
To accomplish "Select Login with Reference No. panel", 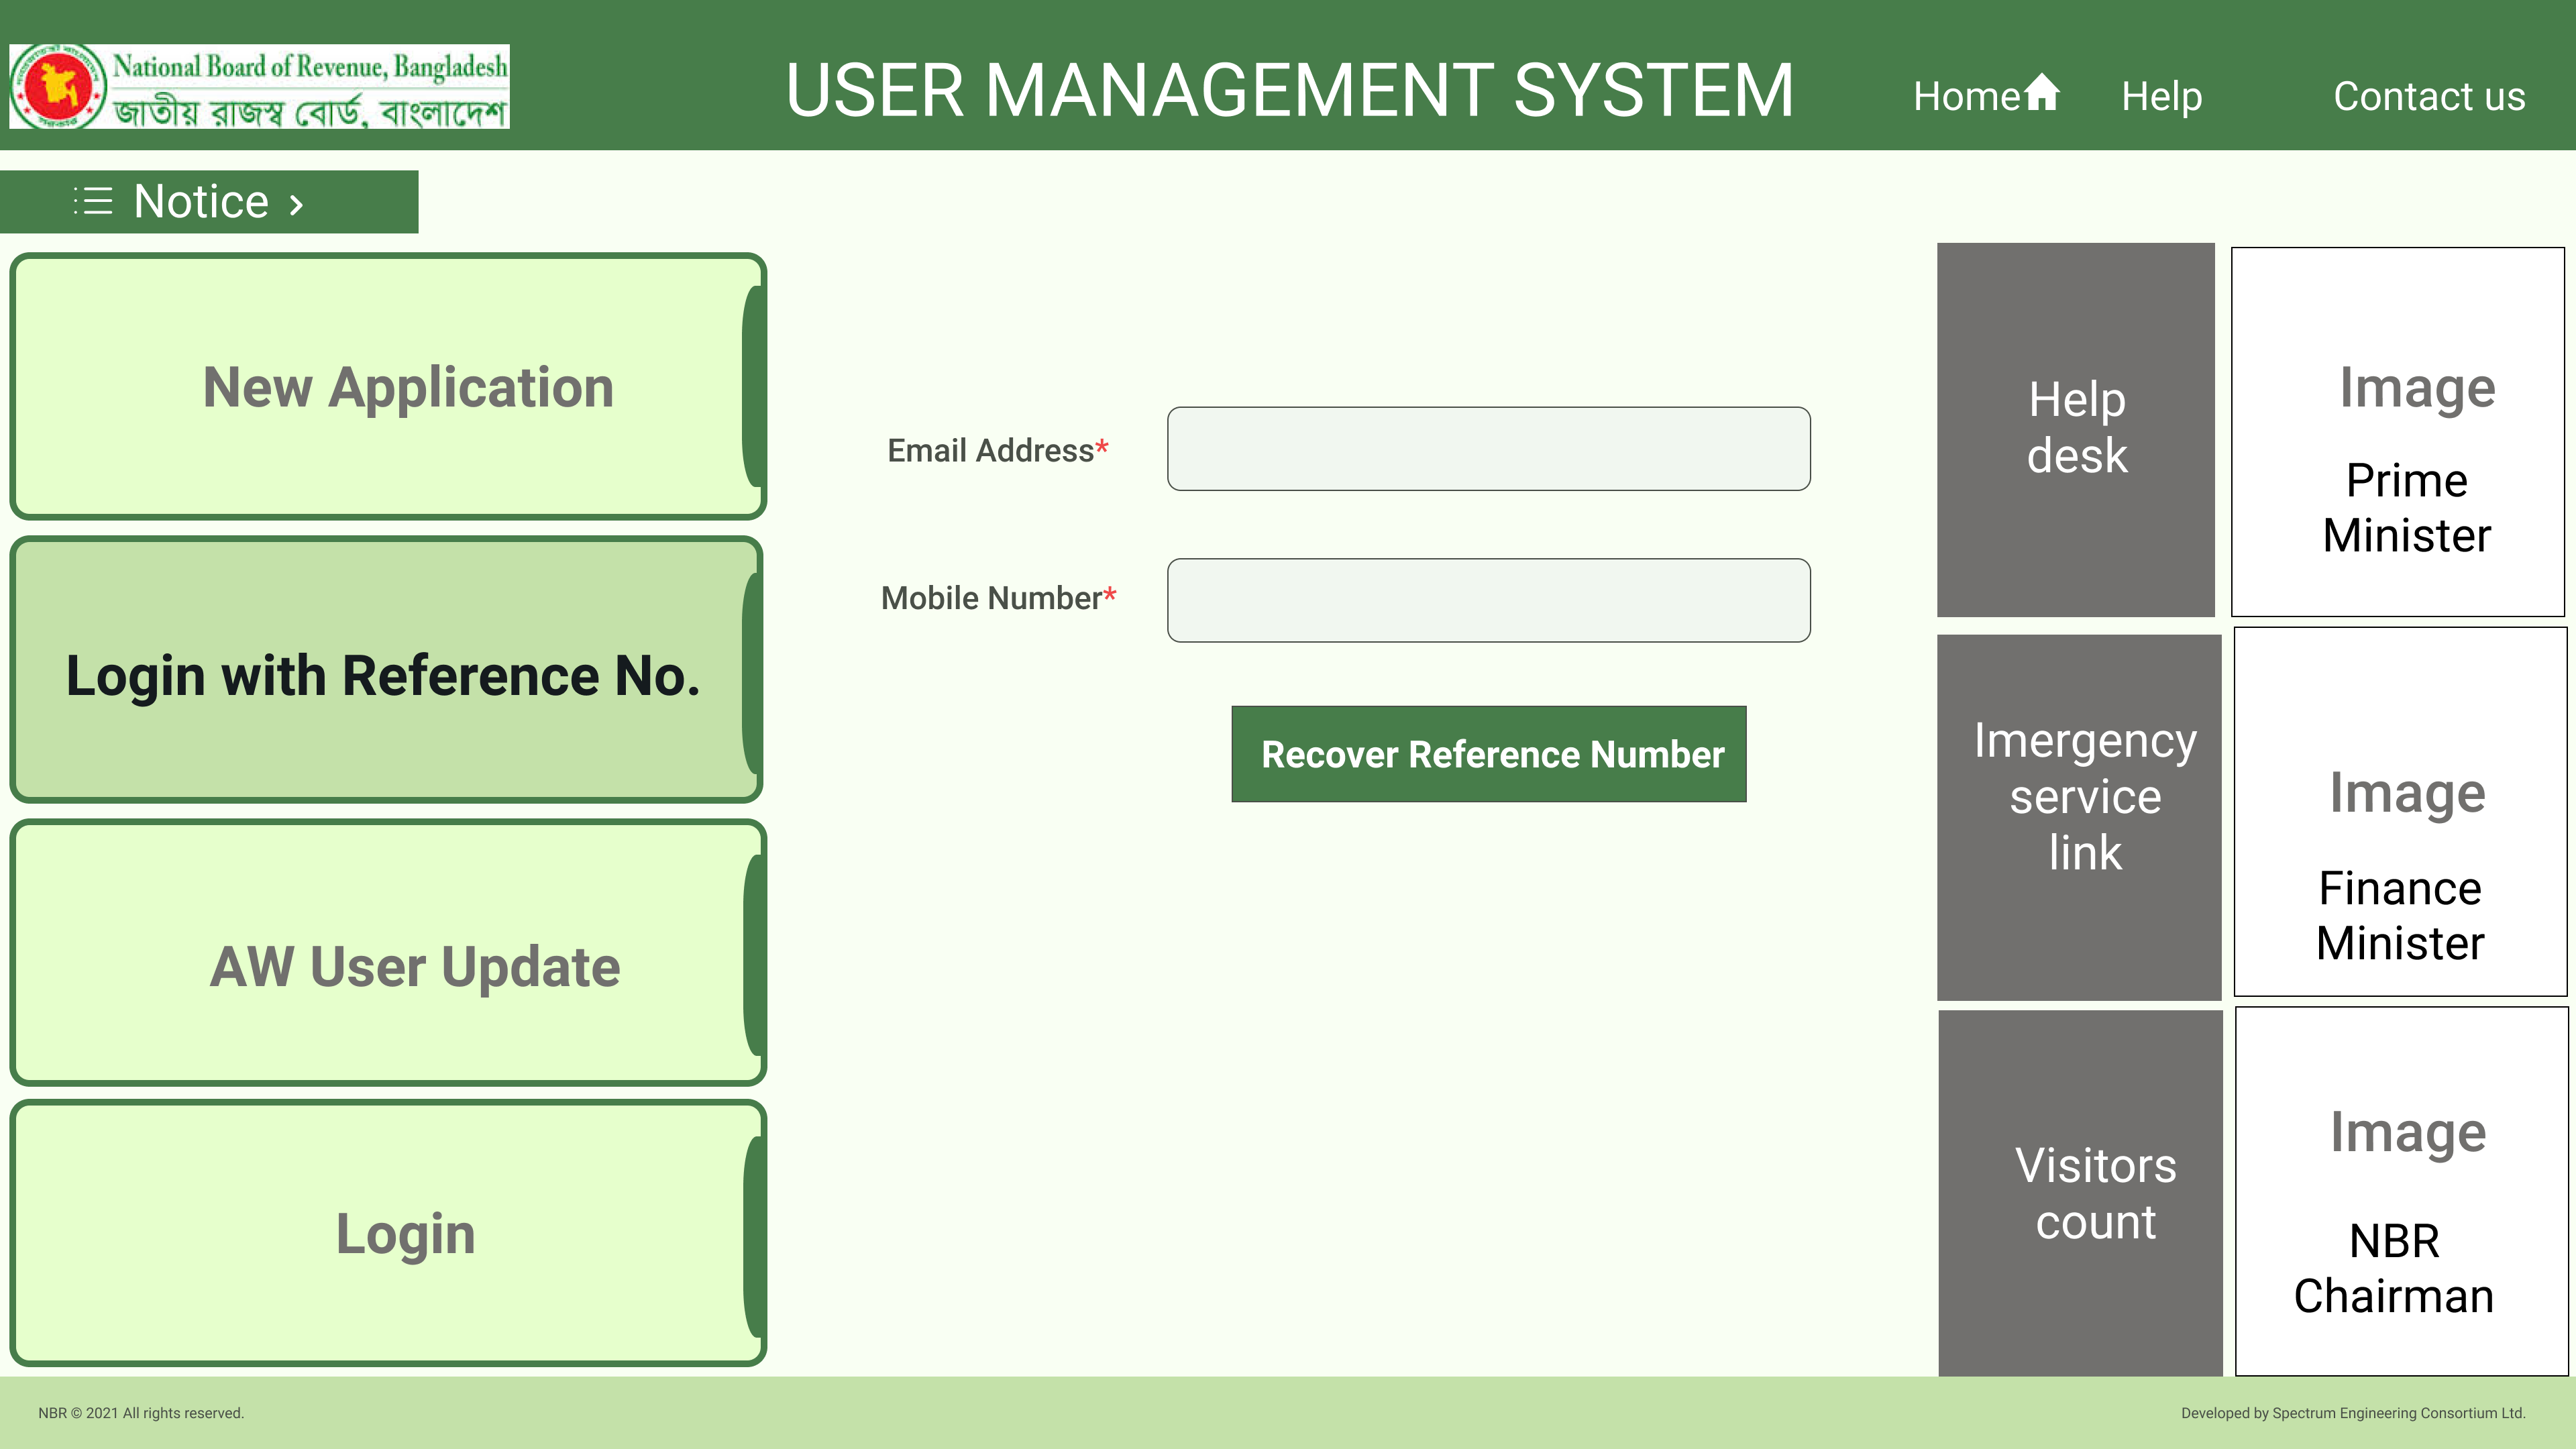I will (386, 670).
